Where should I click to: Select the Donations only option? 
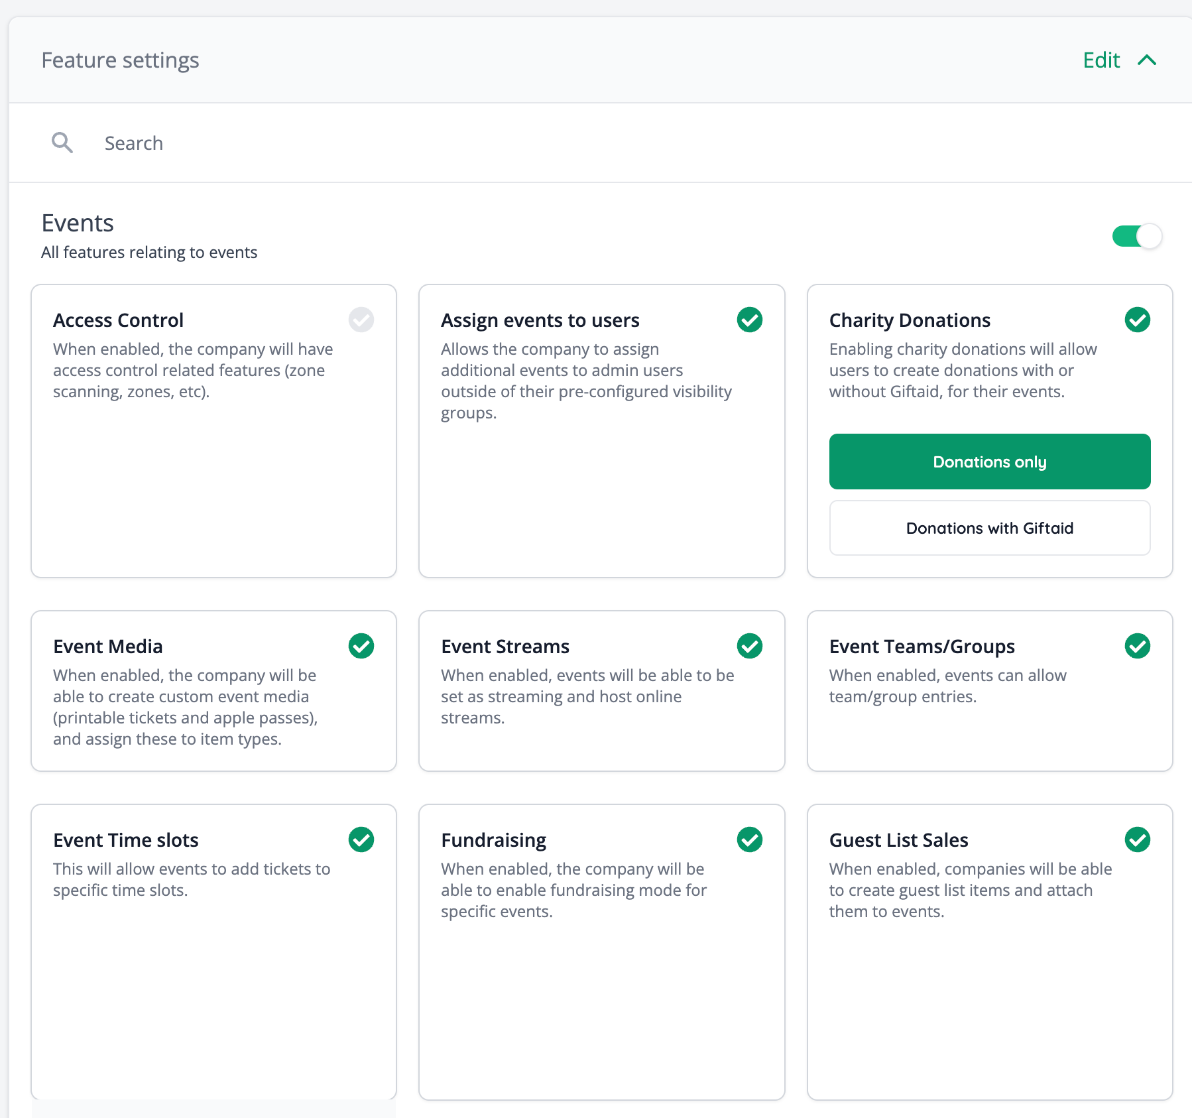989,462
